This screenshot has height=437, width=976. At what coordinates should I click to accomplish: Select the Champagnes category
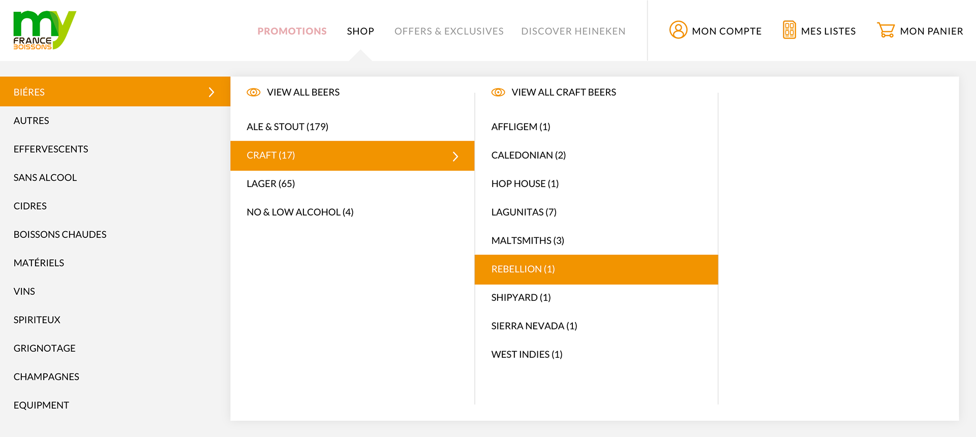(46, 377)
